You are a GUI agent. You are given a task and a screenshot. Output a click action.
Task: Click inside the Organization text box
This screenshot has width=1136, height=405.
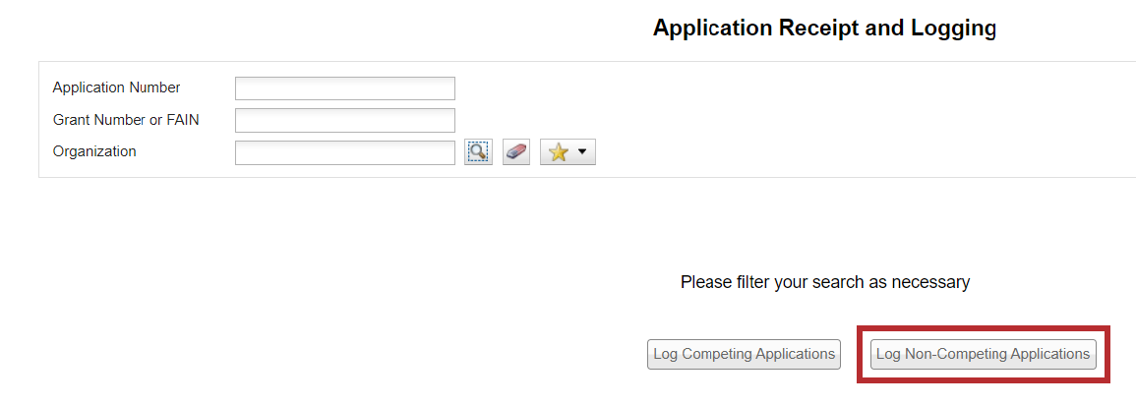[x=345, y=152]
